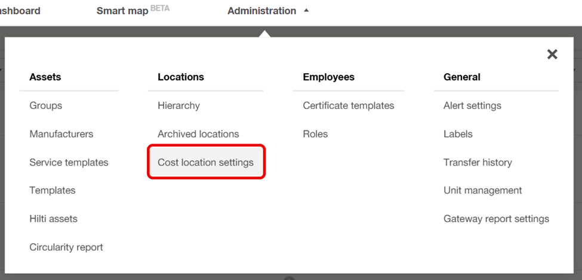Close the Administration menu with the X icon
This screenshot has height=280, width=582.
552,54
